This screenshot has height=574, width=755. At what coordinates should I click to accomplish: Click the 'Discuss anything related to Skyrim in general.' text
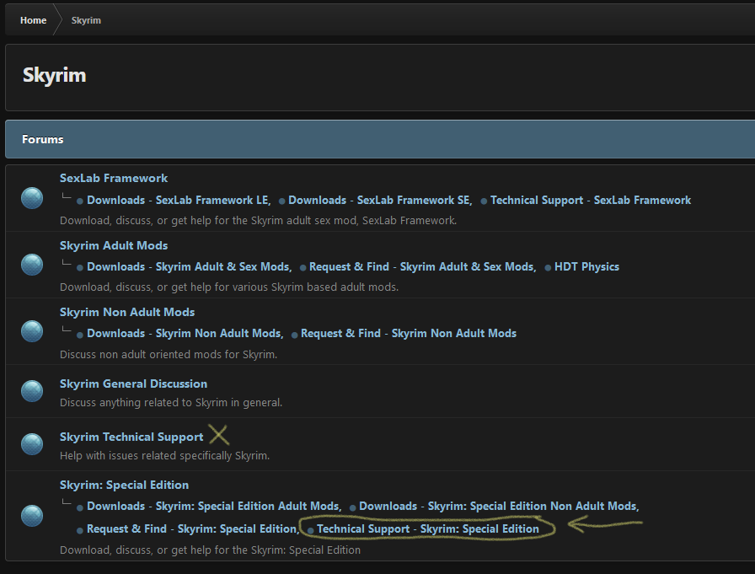[171, 403]
